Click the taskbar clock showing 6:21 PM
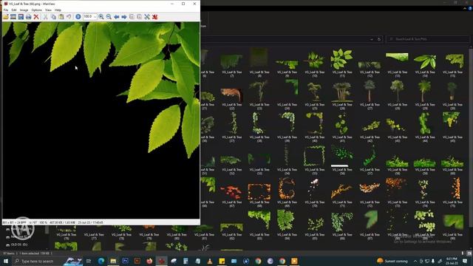Image resolution: width=473 pixels, height=266 pixels. [x=452, y=261]
